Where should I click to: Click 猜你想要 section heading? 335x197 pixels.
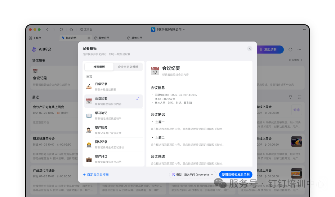(x=39, y=61)
